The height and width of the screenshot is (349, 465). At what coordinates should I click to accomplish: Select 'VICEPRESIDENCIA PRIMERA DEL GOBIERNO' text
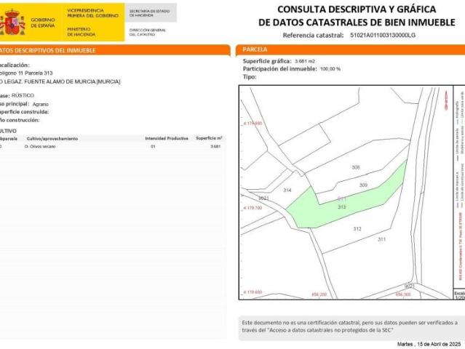pos(93,13)
